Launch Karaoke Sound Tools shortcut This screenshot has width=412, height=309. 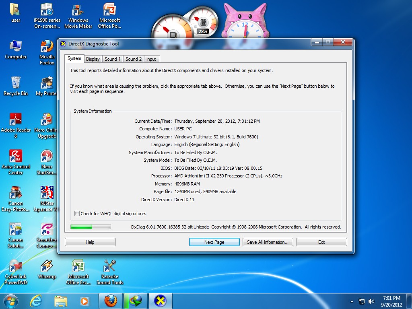(x=109, y=272)
